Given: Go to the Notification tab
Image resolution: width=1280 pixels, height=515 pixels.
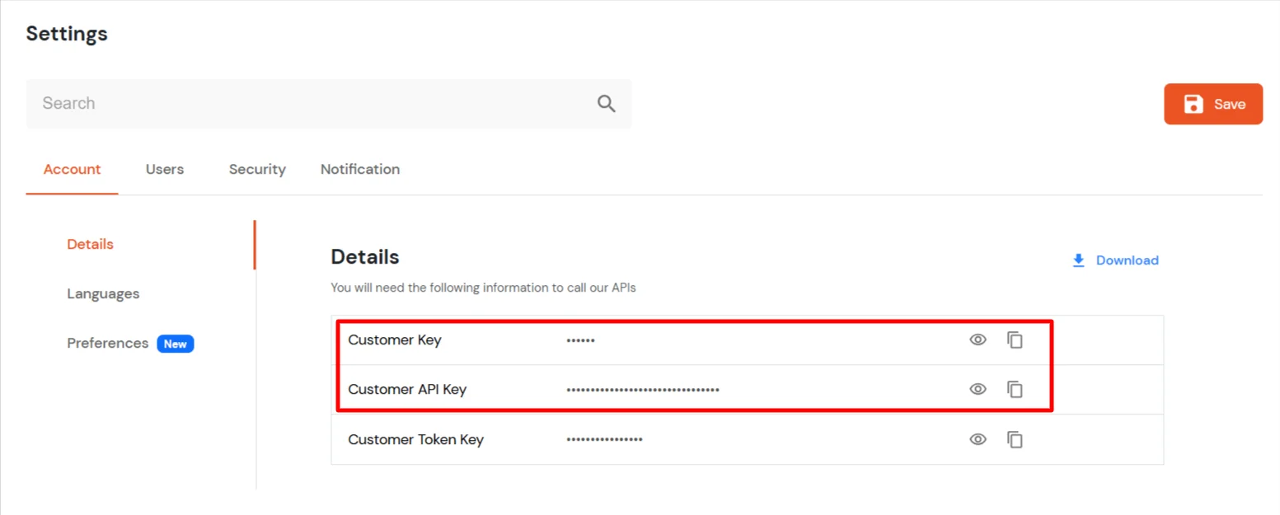Looking at the screenshot, I should point(359,169).
